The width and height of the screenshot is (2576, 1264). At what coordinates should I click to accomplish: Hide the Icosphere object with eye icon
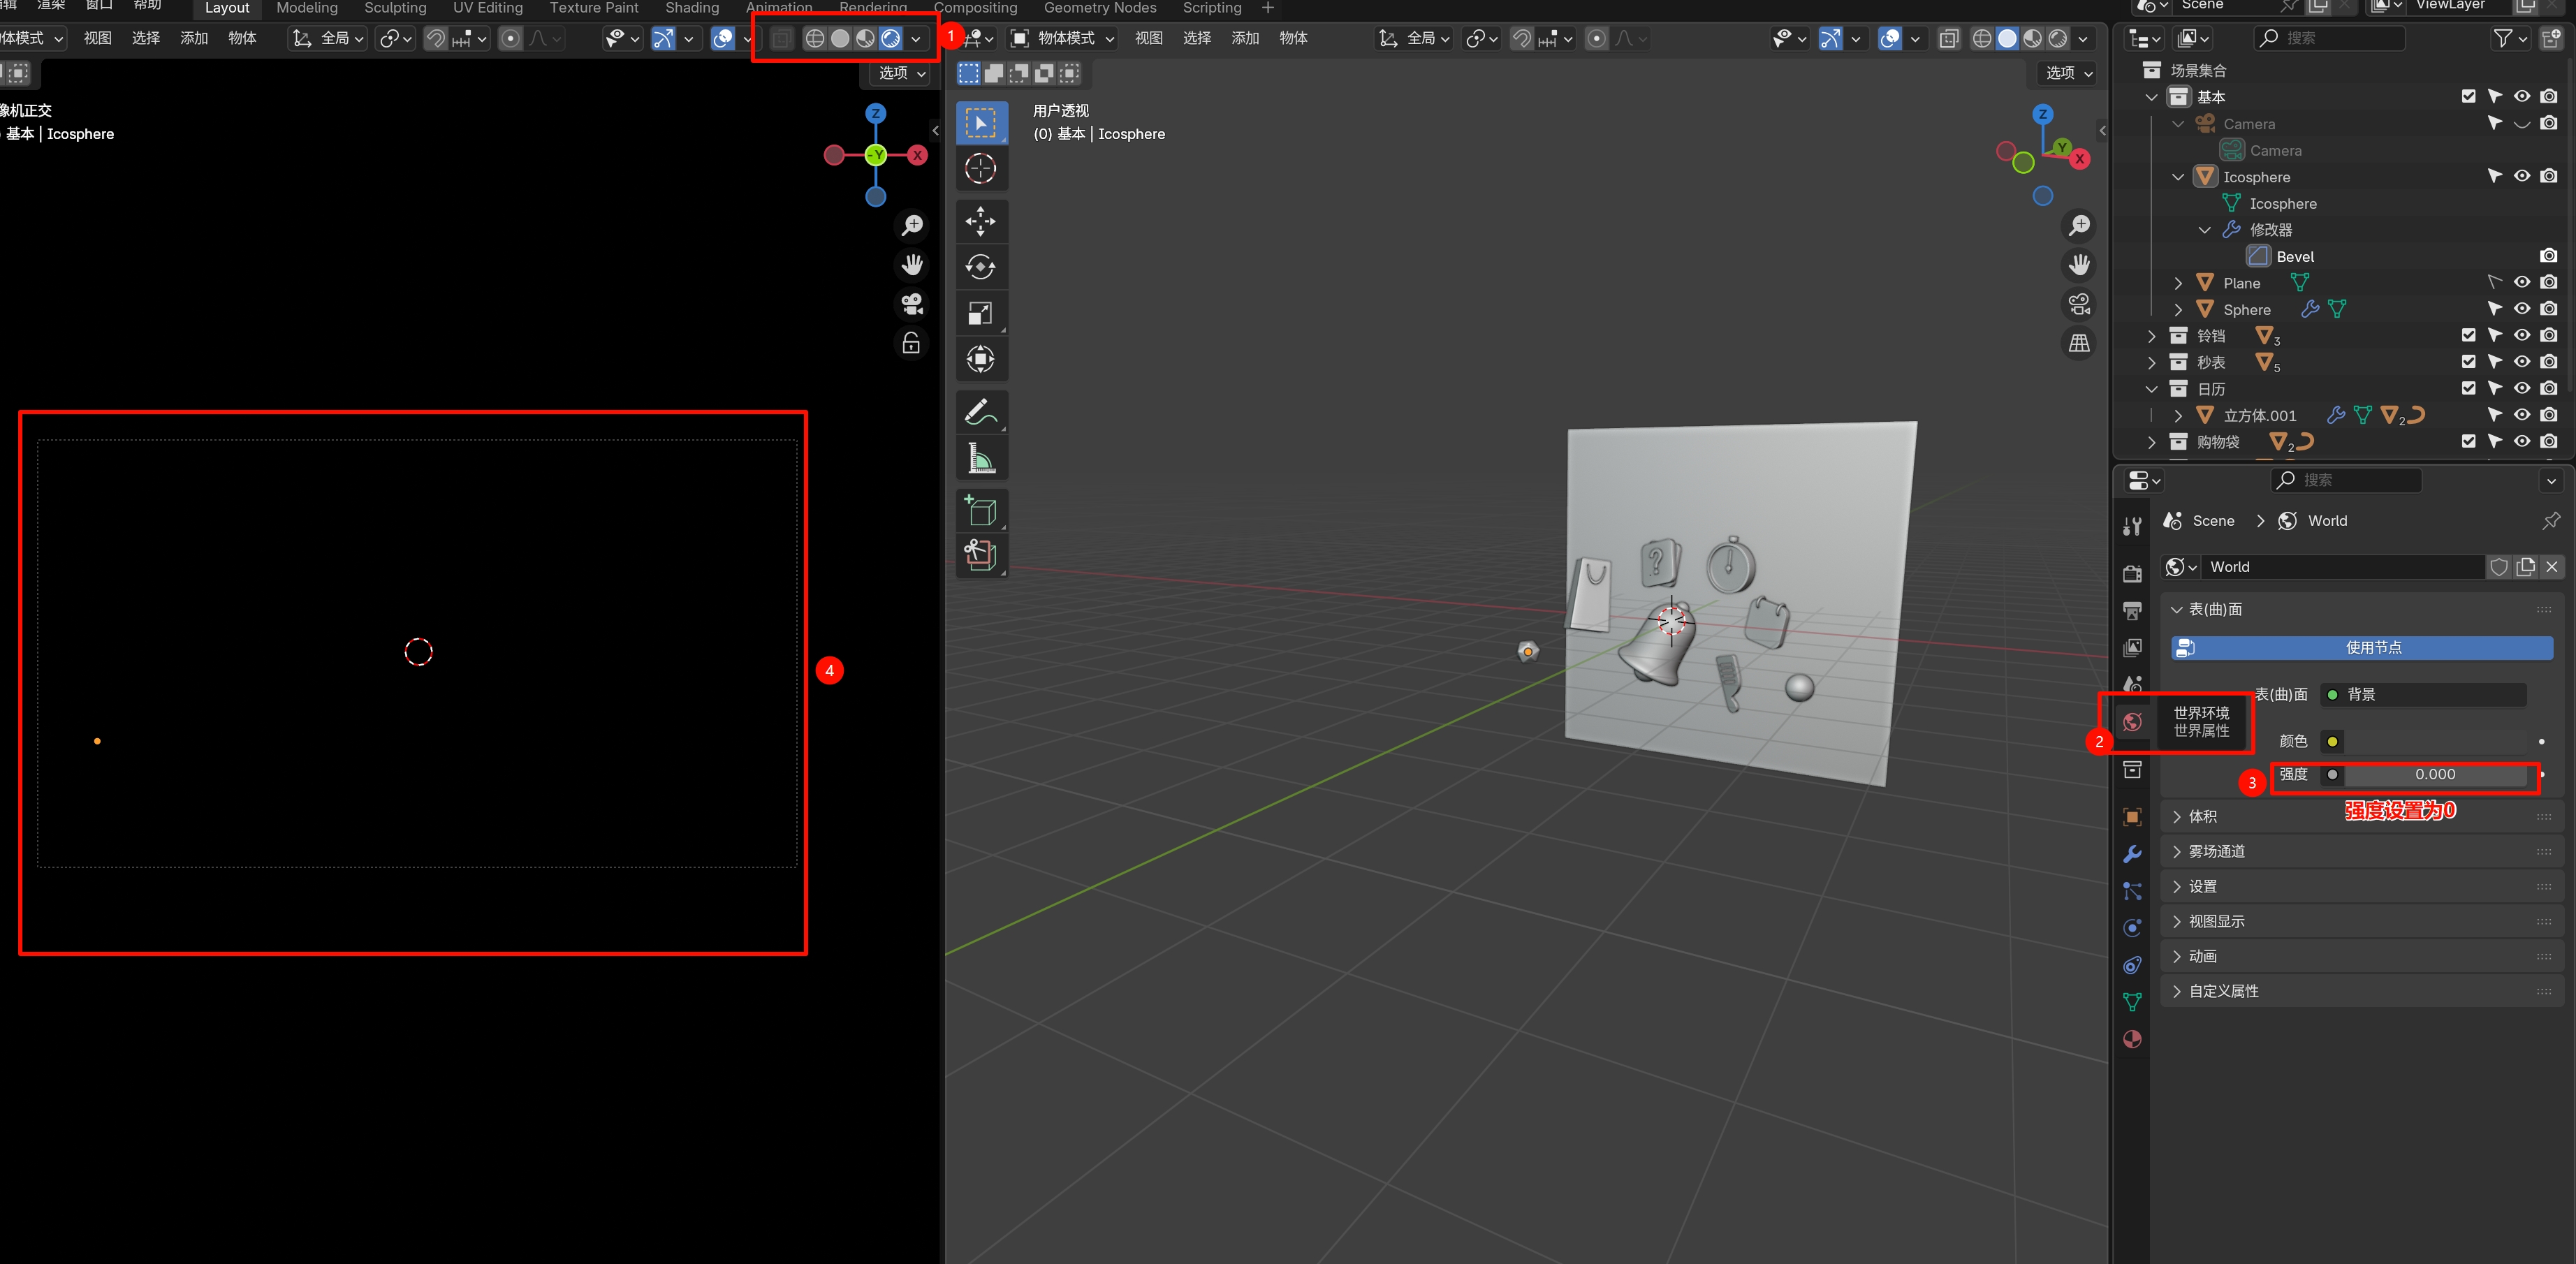point(2521,176)
